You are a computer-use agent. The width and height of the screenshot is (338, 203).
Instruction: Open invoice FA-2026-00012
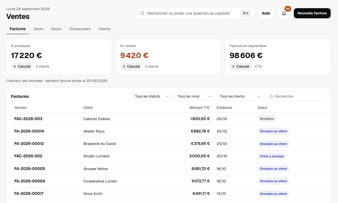click(29, 144)
